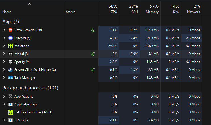
Task: Click the BattlEye Launcher icon
Action: (10, 112)
